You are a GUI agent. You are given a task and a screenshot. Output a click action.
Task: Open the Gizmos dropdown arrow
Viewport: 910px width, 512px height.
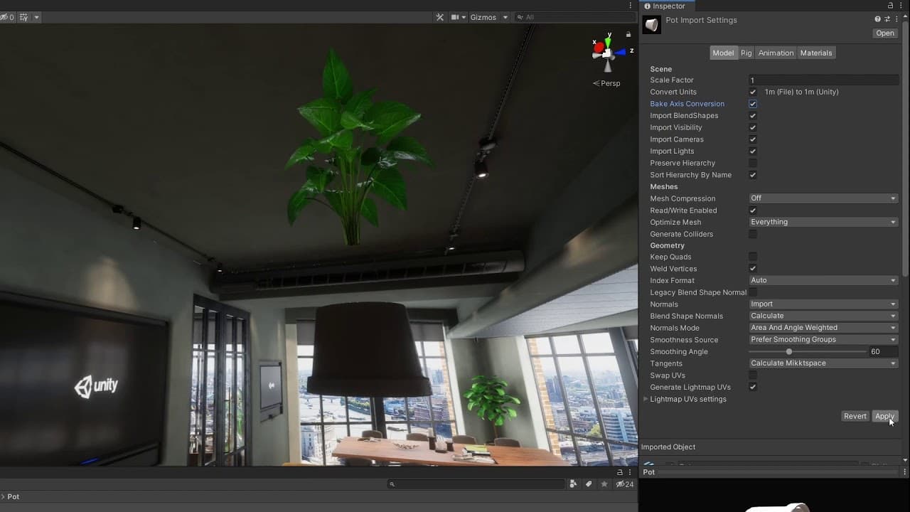pos(505,17)
